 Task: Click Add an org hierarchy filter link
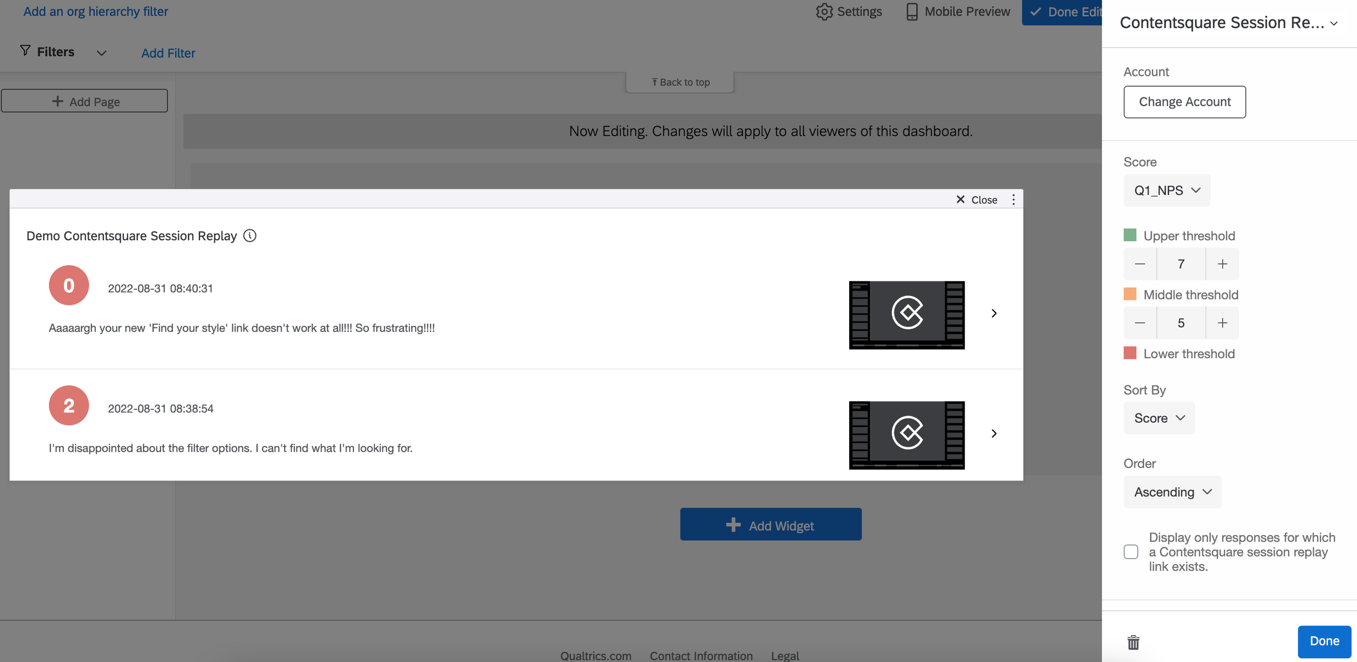pos(95,11)
